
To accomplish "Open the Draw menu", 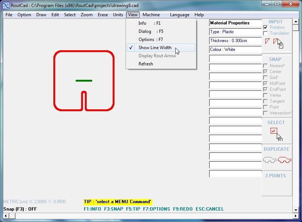I will tap(41, 15).
